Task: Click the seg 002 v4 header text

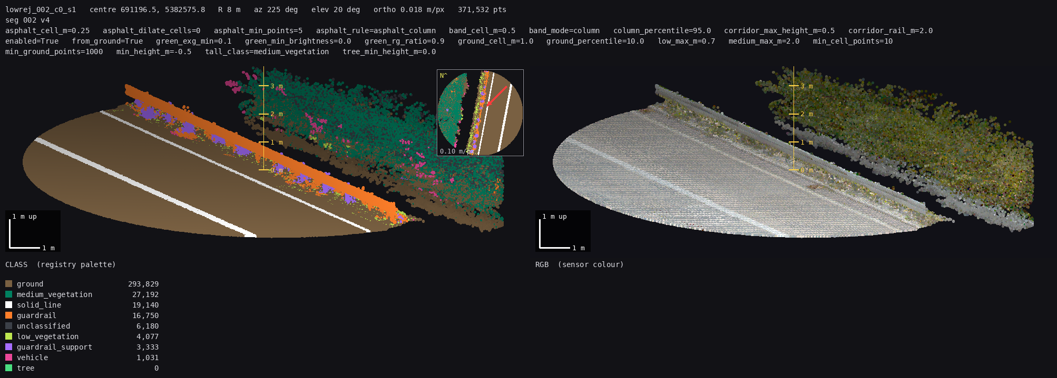Action: pos(27,20)
